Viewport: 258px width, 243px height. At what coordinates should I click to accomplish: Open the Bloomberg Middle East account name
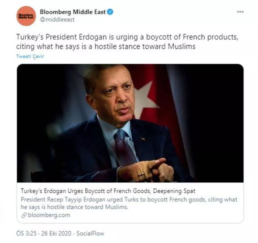point(73,12)
